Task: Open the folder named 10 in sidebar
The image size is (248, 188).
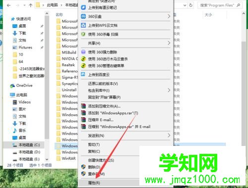Action: [x=21, y=54]
